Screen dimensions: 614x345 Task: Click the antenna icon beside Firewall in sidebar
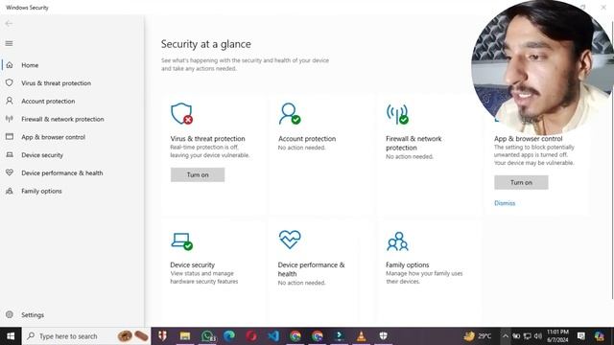[x=10, y=119]
